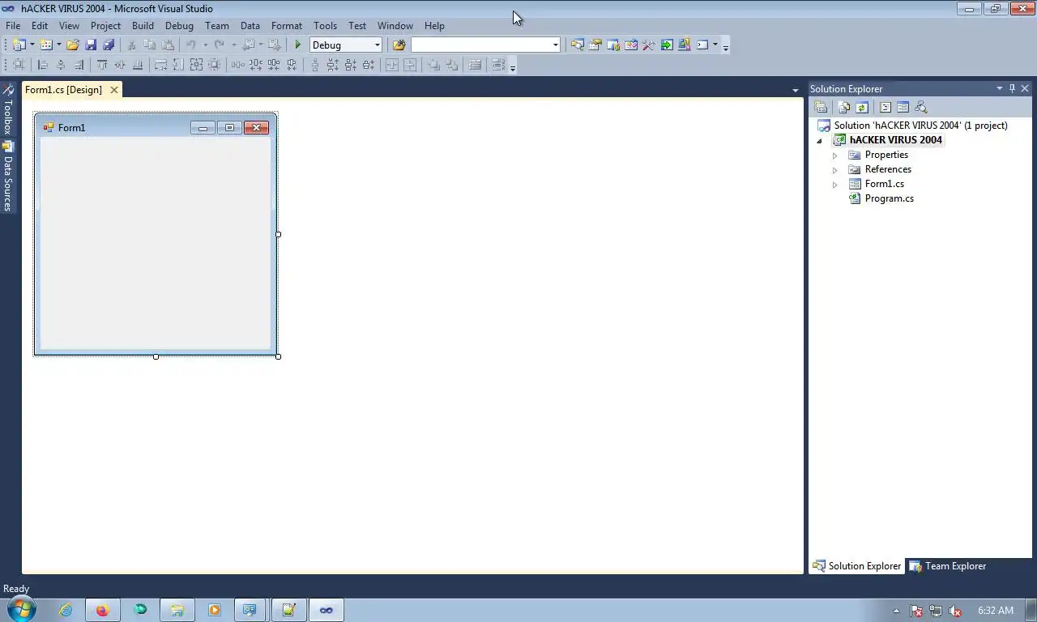Open the Windows Start button
The height and width of the screenshot is (622, 1037).
click(21, 610)
